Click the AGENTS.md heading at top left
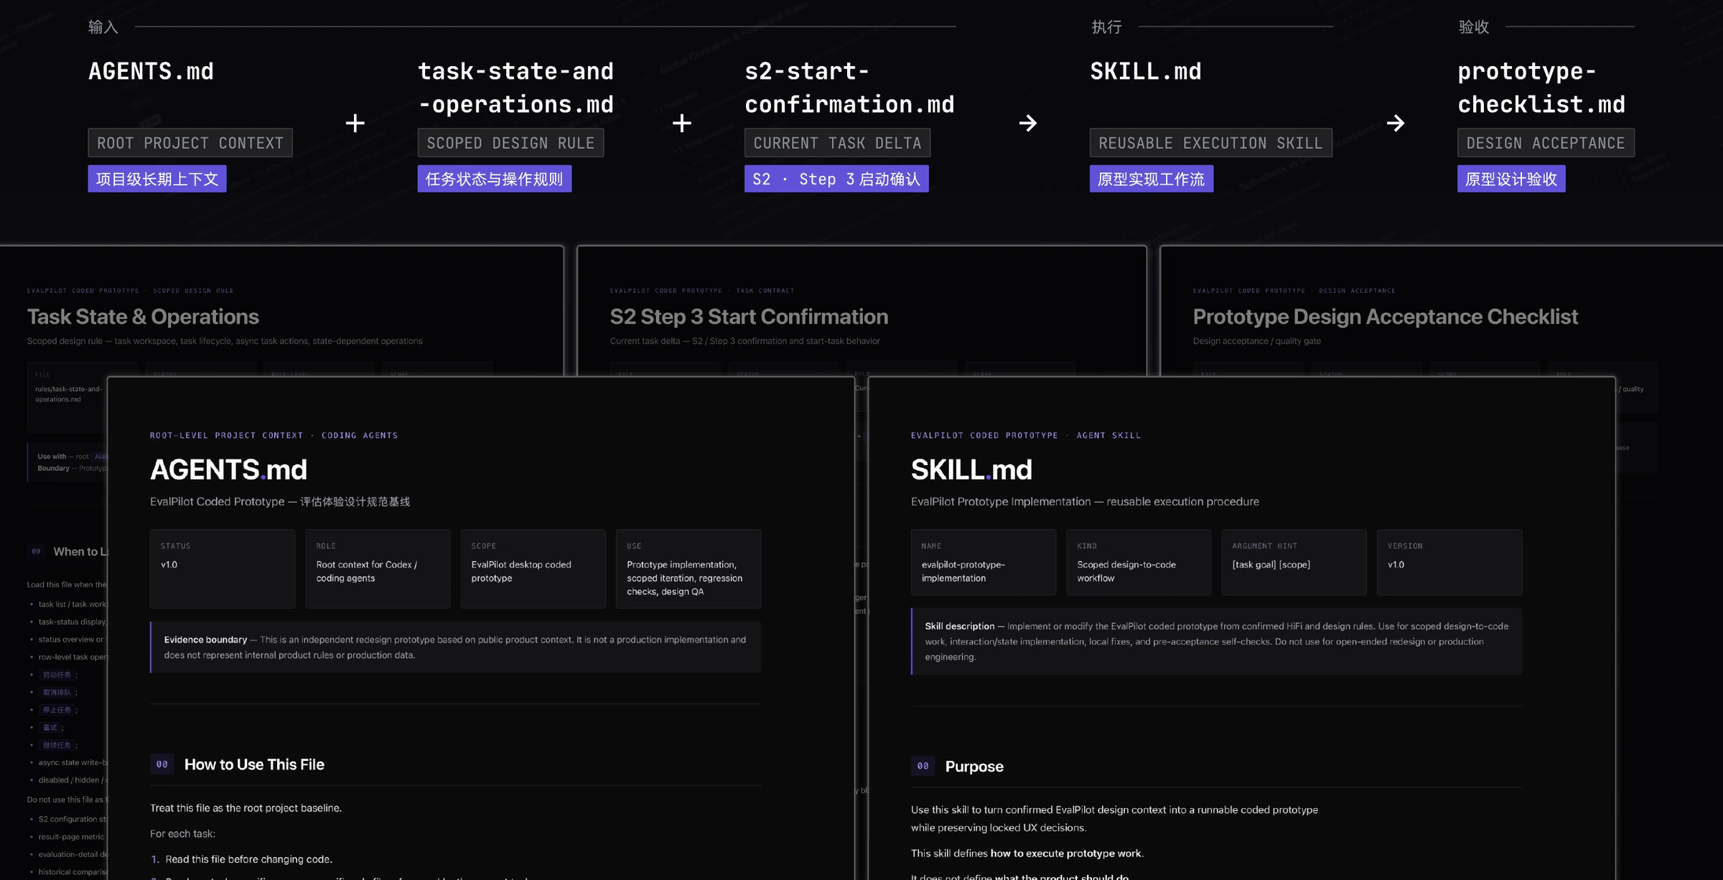 click(x=151, y=71)
